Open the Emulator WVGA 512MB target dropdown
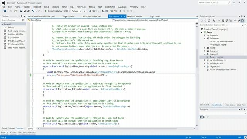247x139 pixels. pos(69,11)
